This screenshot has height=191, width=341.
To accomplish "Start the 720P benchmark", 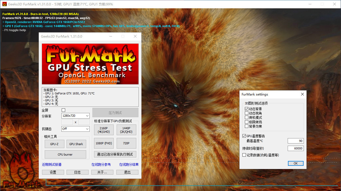I will [x=126, y=143].
